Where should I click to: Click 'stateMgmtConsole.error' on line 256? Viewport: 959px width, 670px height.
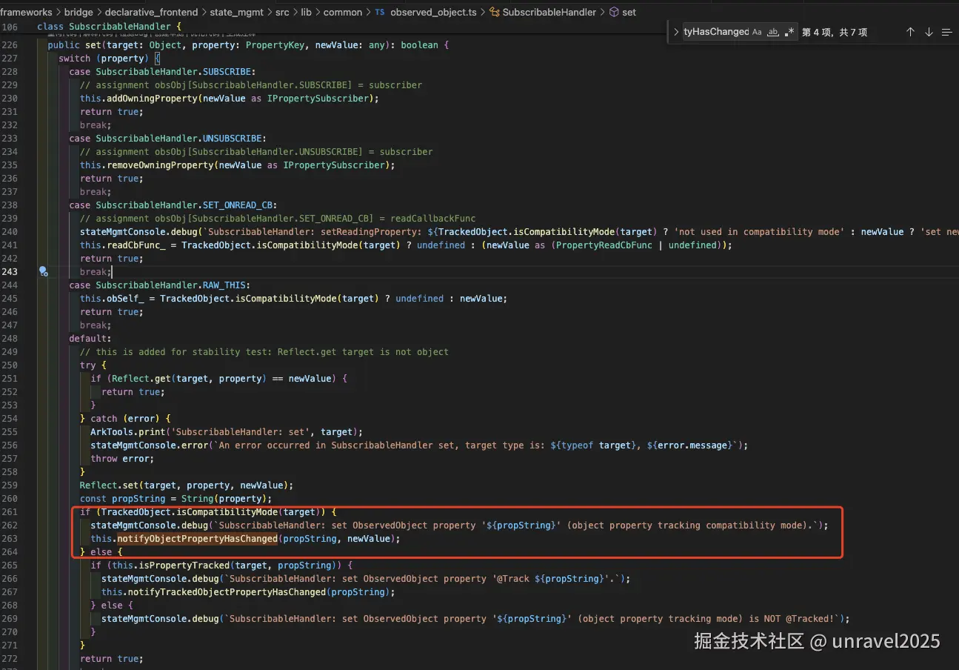pyautogui.click(x=149, y=445)
